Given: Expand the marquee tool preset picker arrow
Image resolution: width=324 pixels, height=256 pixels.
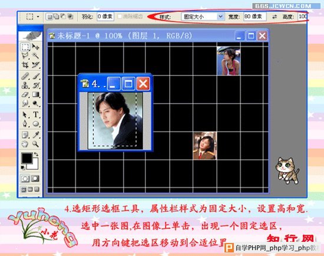Looking at the screenshot, I should tap(38, 17).
